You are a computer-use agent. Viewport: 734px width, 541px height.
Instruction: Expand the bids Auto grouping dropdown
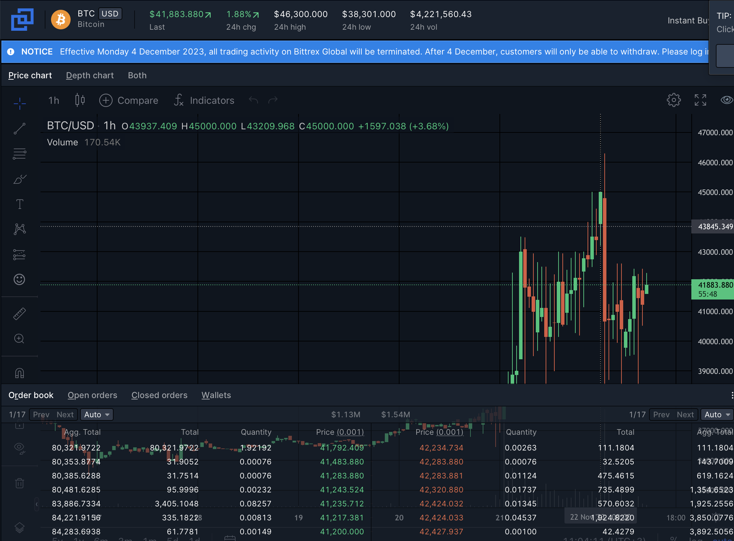(97, 414)
